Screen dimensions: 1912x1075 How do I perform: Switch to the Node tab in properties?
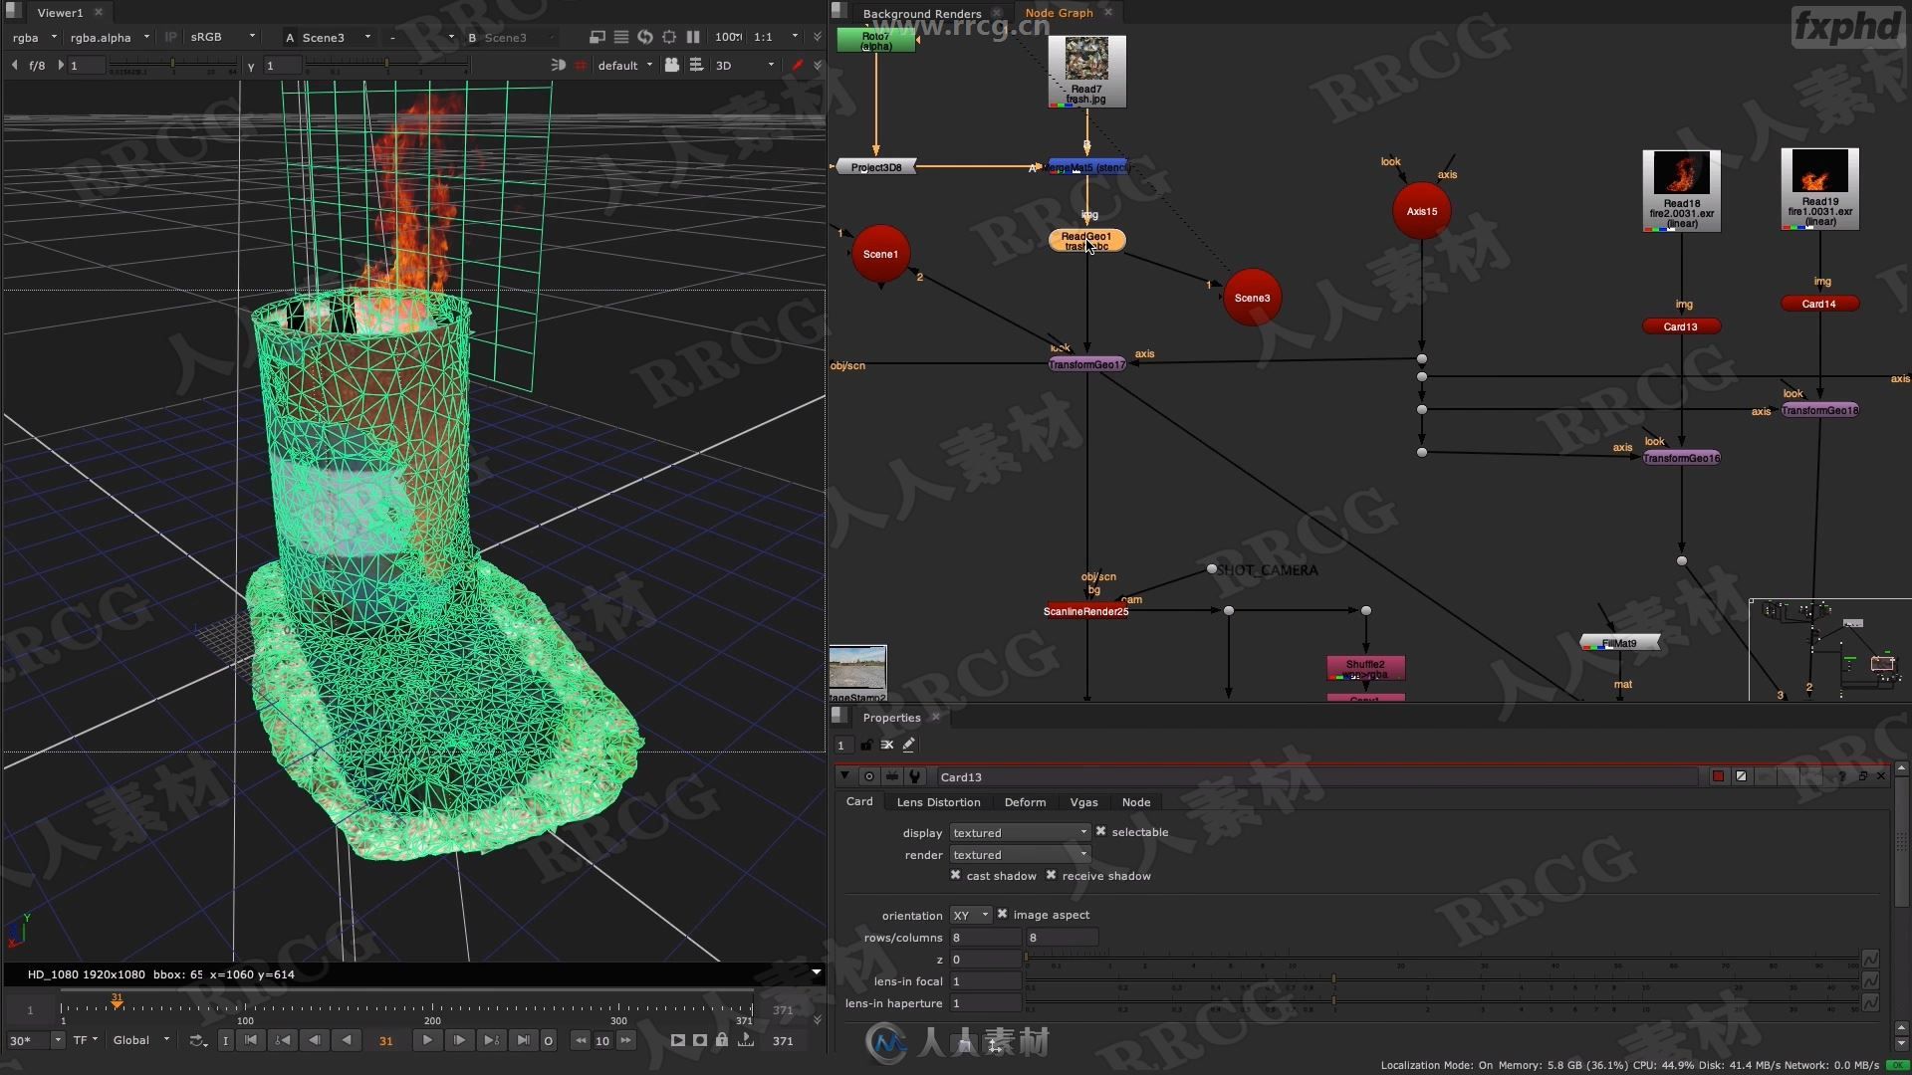click(1133, 800)
